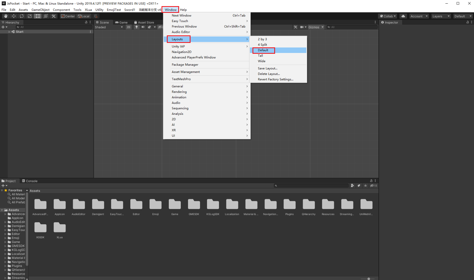Screen dimensions: 474x280
Task: Select the Rotate tool
Action: click(x=22, y=16)
